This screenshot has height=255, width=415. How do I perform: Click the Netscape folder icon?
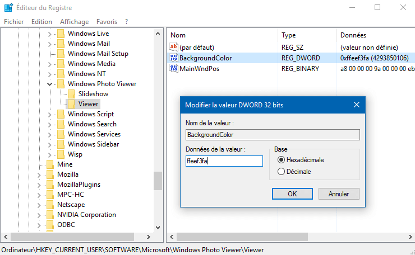[x=50, y=205]
